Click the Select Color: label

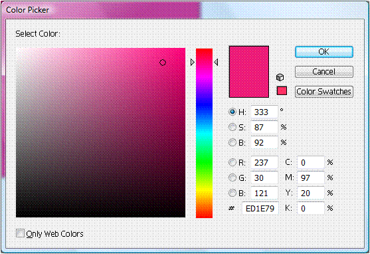click(38, 34)
